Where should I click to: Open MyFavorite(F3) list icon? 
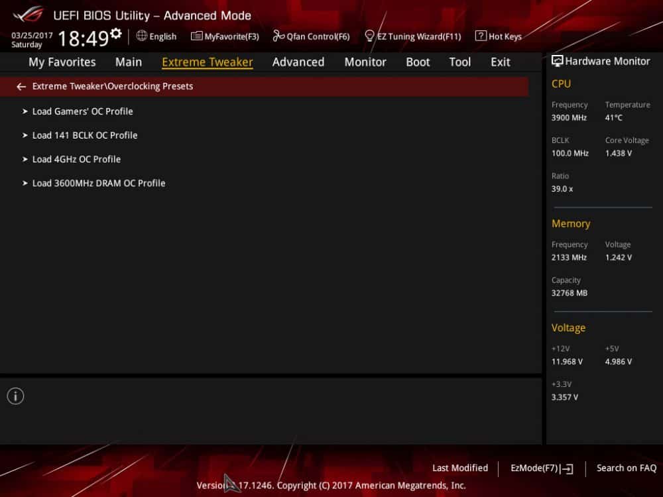click(x=196, y=36)
